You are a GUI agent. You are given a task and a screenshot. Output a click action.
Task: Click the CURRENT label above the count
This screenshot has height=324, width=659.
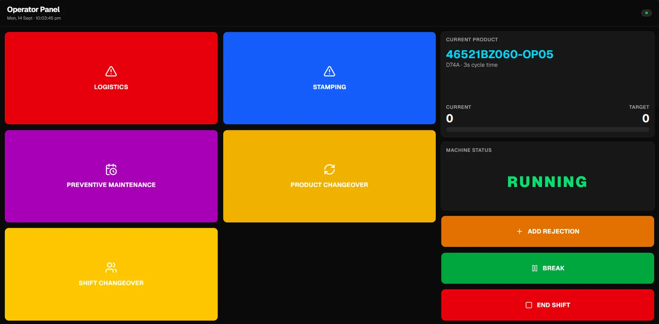tap(458, 107)
